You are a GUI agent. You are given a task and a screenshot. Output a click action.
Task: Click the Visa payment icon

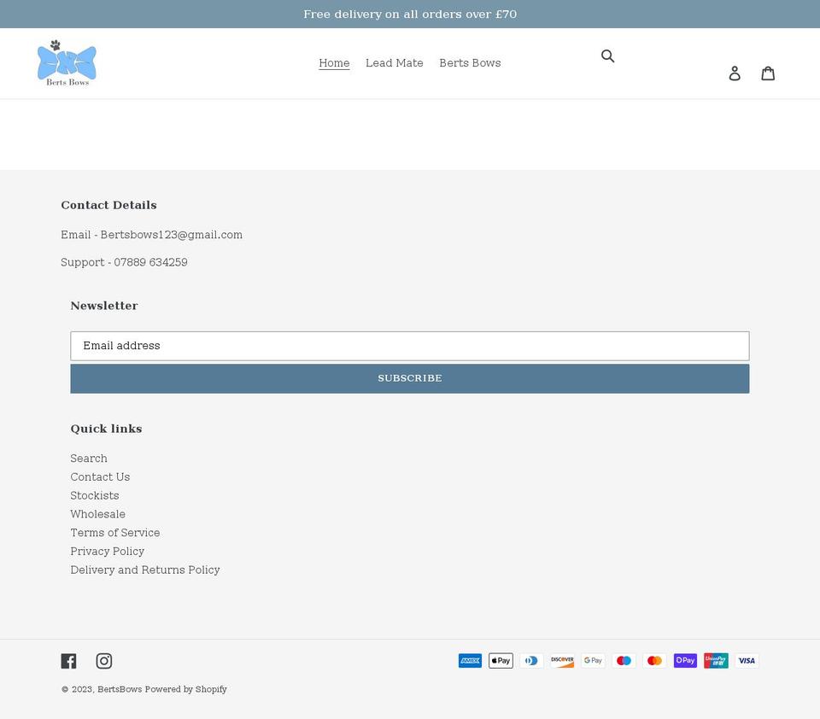[x=747, y=660]
